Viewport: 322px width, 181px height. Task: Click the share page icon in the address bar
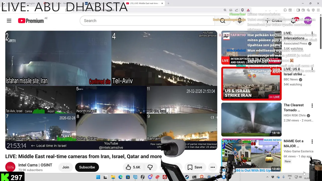[236, 10]
